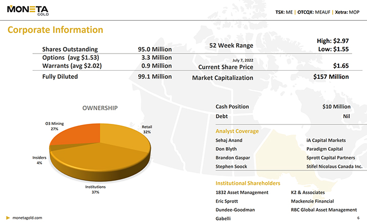Click the Moneta Gold logo
367x224 pixels.
pos(28,11)
